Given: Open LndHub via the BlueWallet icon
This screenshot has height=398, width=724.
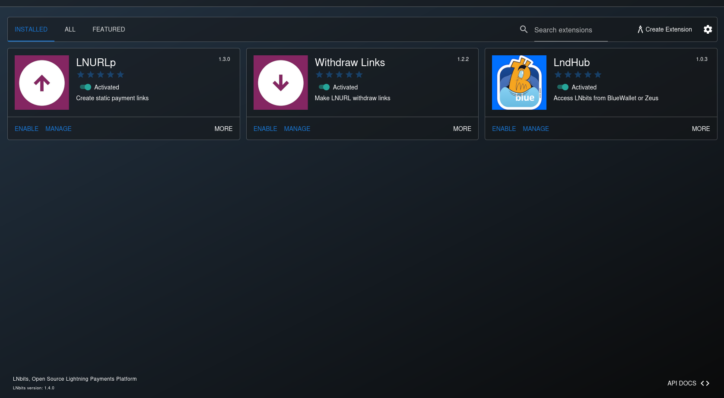Looking at the screenshot, I should (519, 82).
